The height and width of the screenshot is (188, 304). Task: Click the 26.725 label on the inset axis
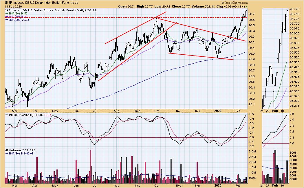[294, 19]
